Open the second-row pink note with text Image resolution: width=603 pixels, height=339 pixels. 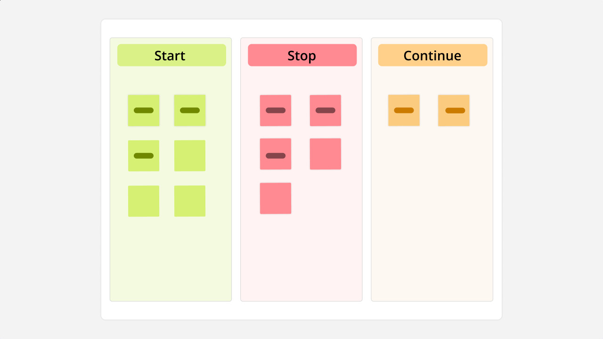pos(276,153)
